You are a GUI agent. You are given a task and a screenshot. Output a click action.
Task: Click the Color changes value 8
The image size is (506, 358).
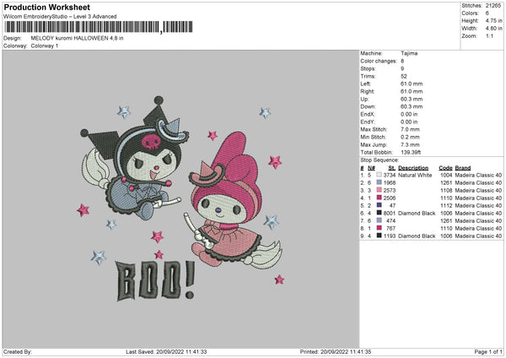click(402, 61)
